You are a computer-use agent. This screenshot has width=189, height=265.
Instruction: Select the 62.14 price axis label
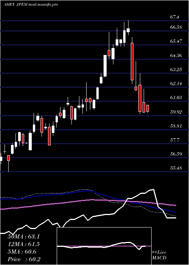pos(176,83)
